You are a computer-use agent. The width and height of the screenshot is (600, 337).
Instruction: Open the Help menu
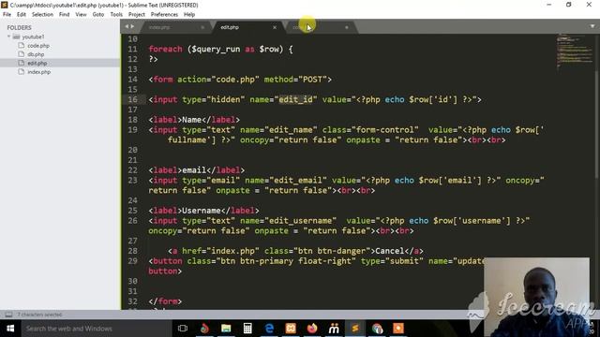click(x=189, y=14)
